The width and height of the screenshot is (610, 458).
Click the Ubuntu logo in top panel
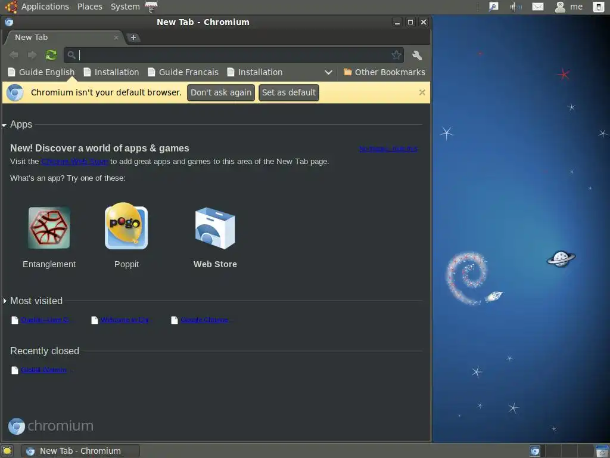11,7
